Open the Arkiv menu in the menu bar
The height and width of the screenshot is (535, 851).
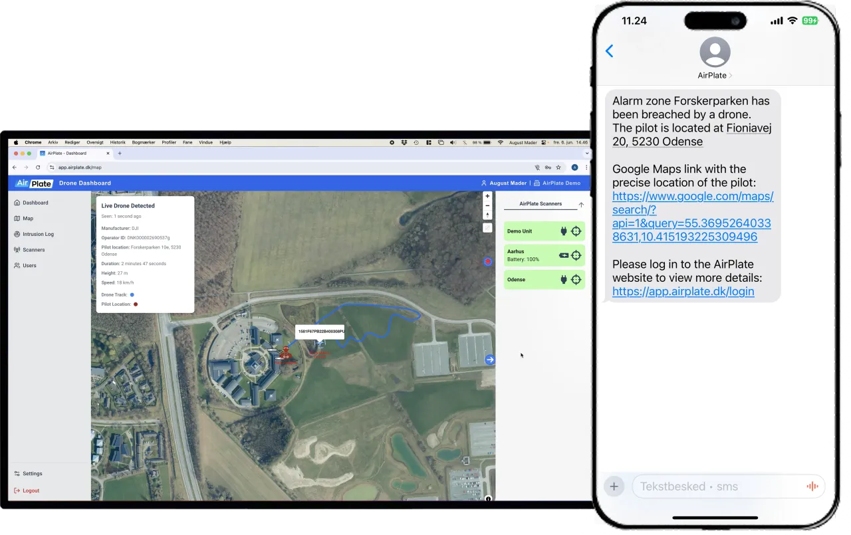[53, 142]
